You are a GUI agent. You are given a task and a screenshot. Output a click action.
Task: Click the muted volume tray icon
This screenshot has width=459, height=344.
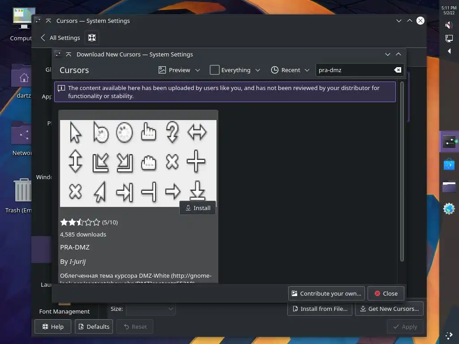449,26
